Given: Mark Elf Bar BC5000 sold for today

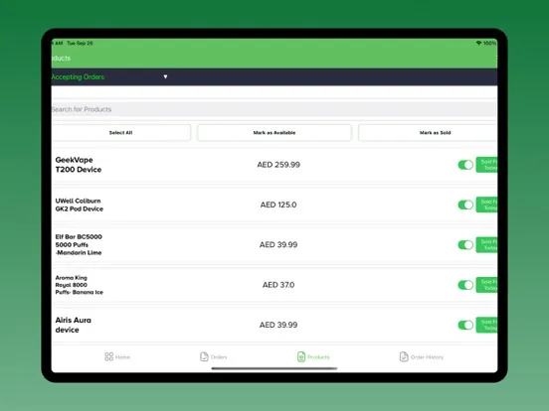Looking at the screenshot, I should tap(486, 244).
